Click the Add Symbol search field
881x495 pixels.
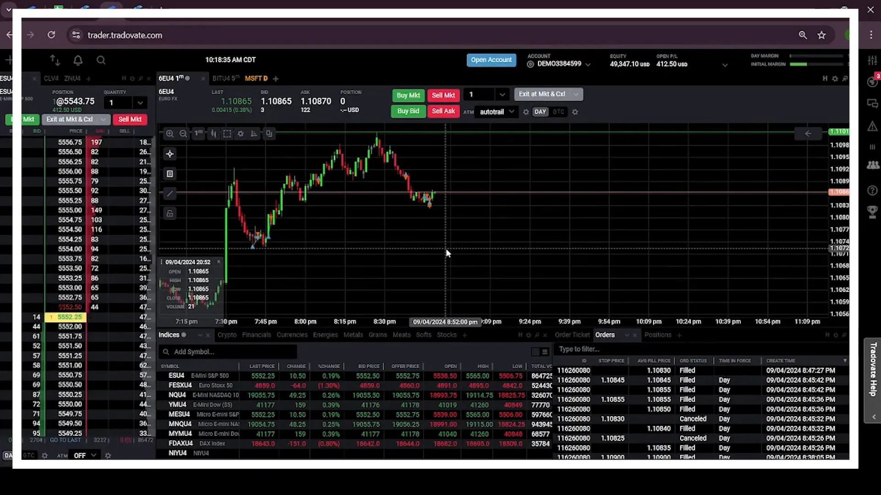(228, 352)
